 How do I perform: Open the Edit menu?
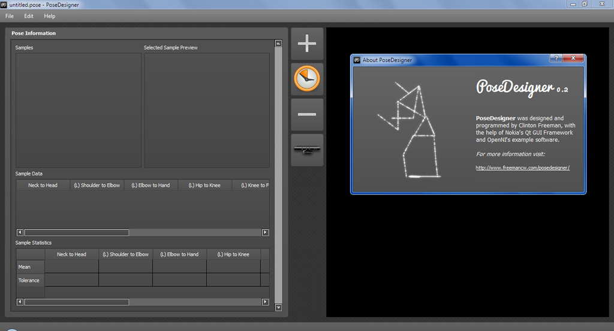click(x=29, y=16)
